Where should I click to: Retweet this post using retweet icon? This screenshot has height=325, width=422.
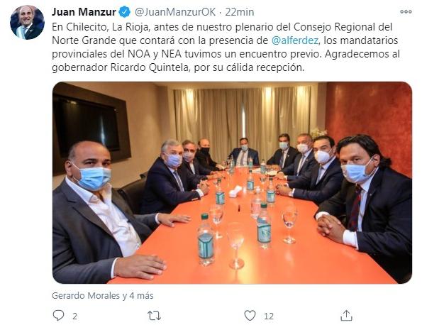tap(155, 316)
